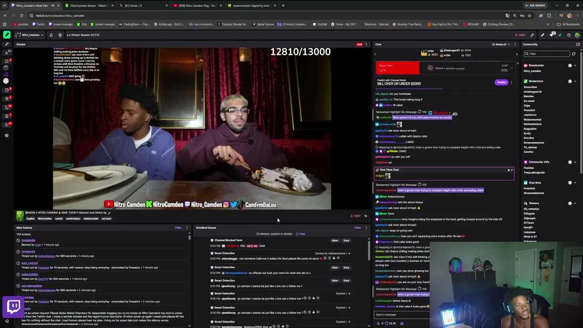The height and width of the screenshot is (328, 583).
Task: Open AutoMod Queue panel three-dot menu
Action: [x=366, y=228]
